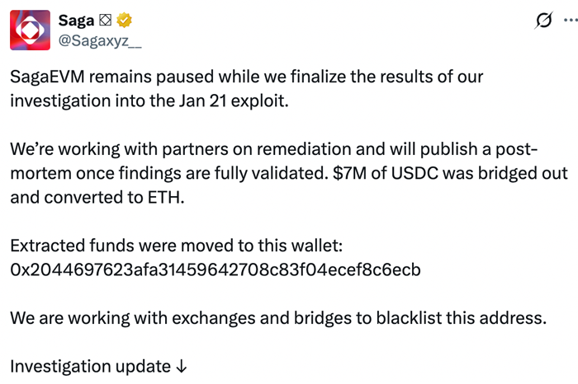Click the square affiliate badge beside Saga
Image resolution: width=578 pixels, height=384 pixels.
pos(106,20)
